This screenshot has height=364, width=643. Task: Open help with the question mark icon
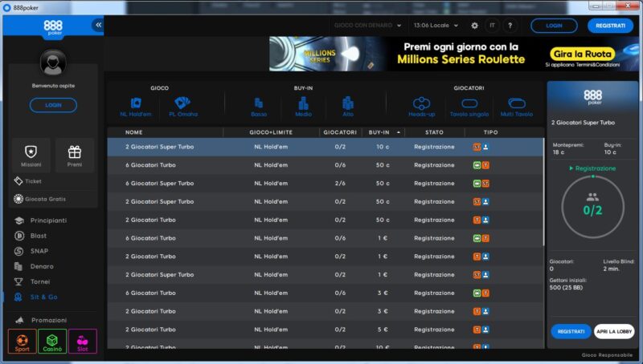point(510,26)
